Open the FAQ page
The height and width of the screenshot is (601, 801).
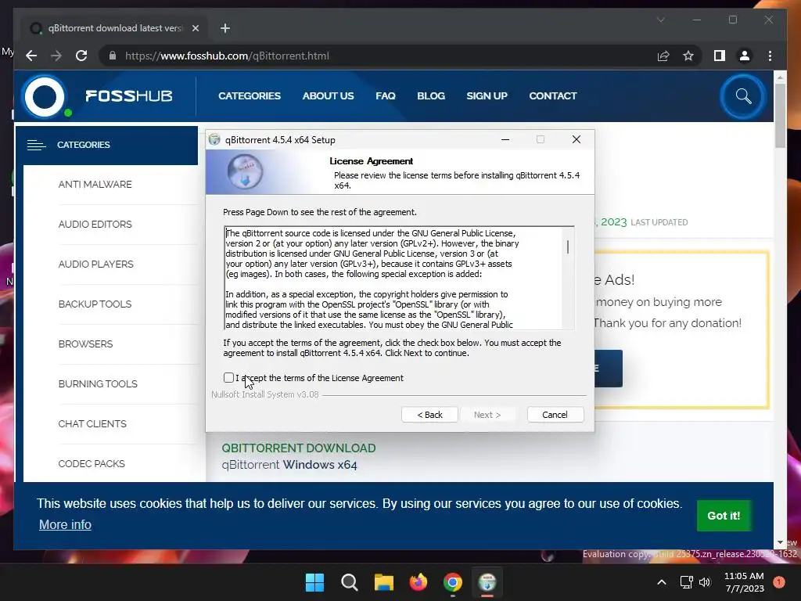click(386, 96)
